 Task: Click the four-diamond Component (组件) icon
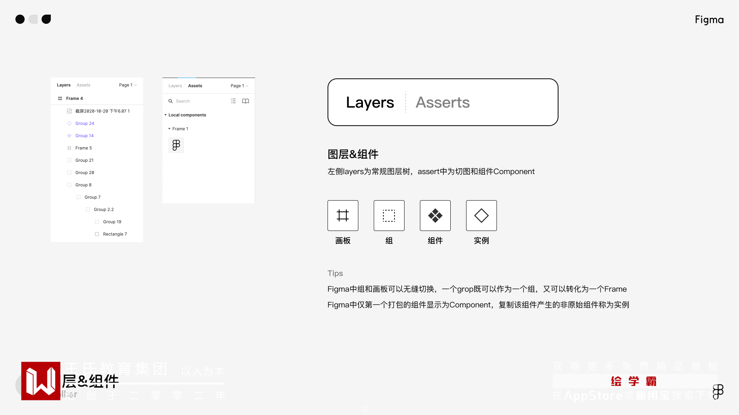pyautogui.click(x=435, y=216)
